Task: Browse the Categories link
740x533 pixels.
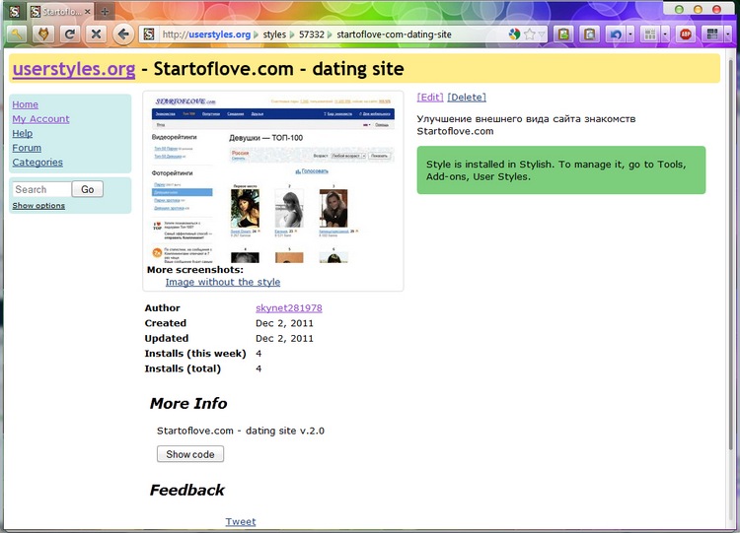Action: (x=37, y=163)
